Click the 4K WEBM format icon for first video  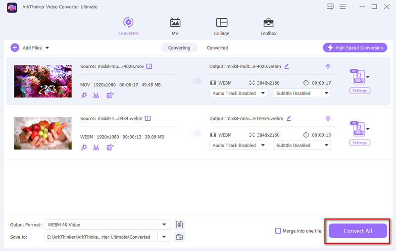(x=358, y=77)
